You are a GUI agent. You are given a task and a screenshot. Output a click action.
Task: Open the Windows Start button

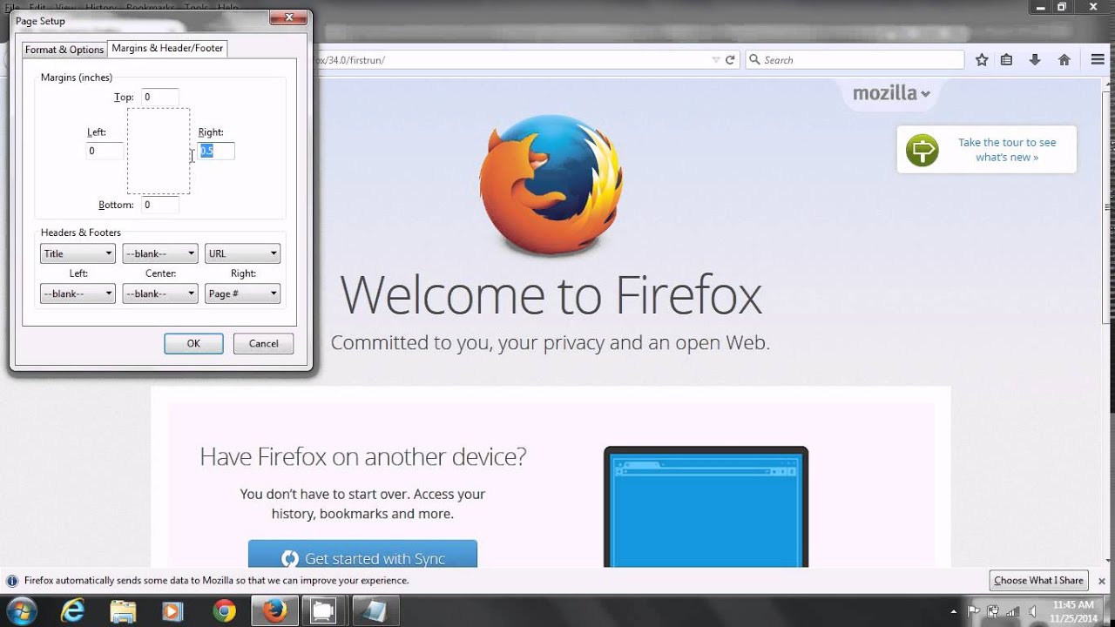[x=21, y=611]
